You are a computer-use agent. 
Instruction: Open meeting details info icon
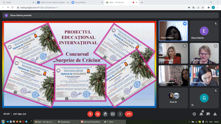coord(194,114)
